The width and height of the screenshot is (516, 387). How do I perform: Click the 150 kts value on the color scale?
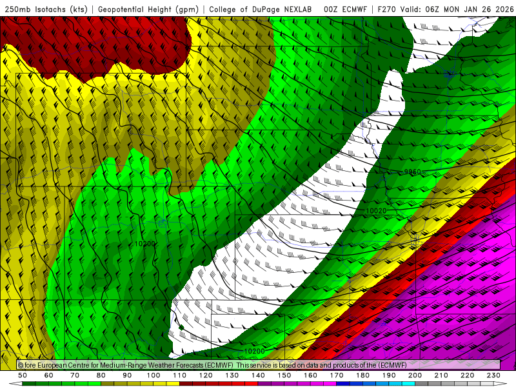click(x=284, y=375)
